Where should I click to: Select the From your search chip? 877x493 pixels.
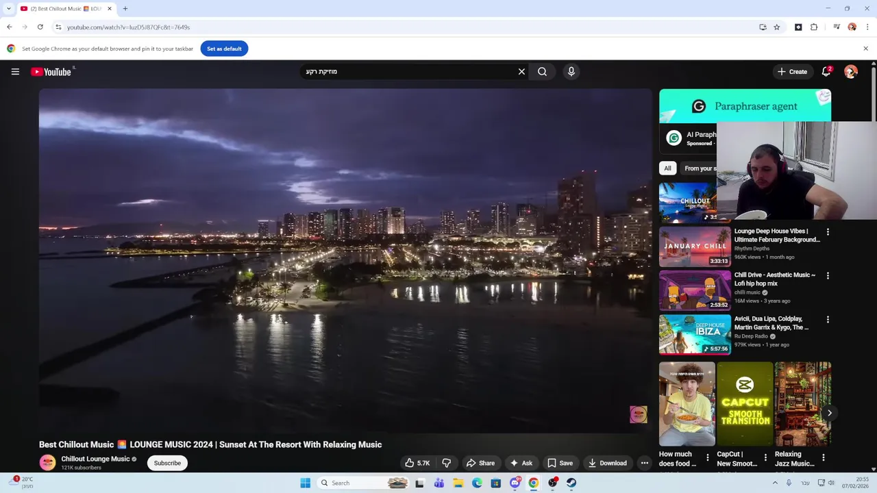(x=699, y=168)
